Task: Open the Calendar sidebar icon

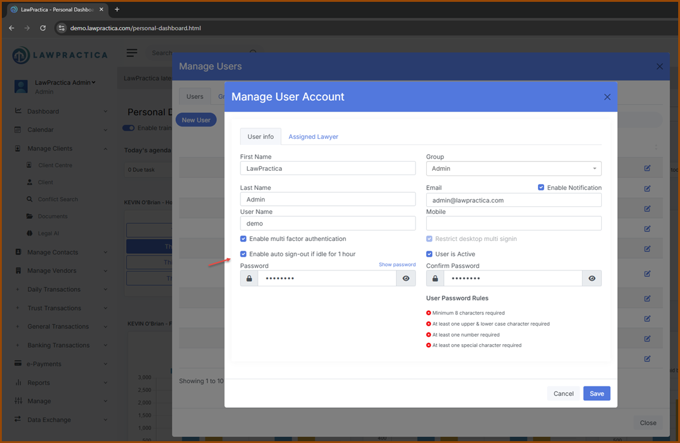Action: click(x=18, y=130)
